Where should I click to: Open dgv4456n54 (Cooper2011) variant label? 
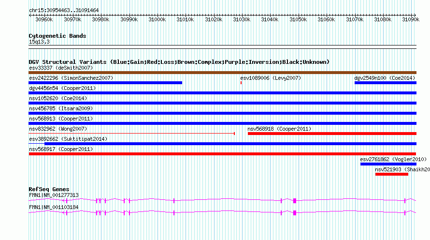[x=62, y=88]
